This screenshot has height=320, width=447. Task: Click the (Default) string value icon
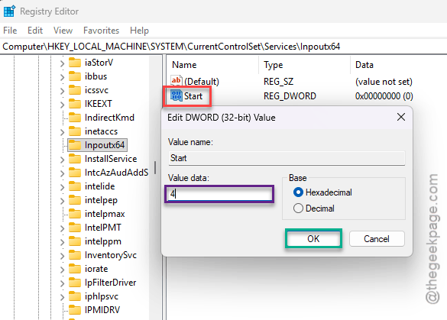[x=177, y=81]
